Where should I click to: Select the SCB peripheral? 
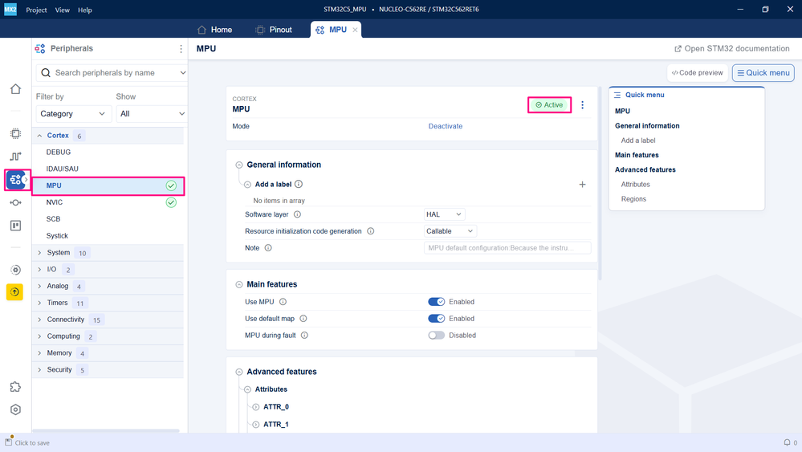108,219
